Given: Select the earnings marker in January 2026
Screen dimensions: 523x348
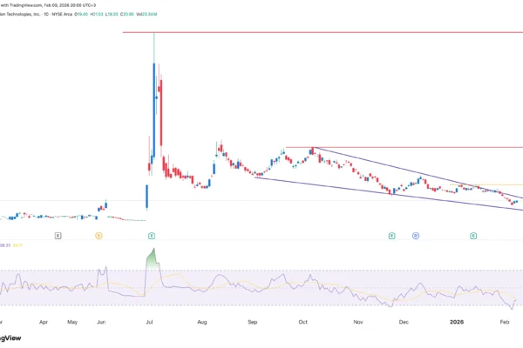Looking at the screenshot, I should coord(473,236).
